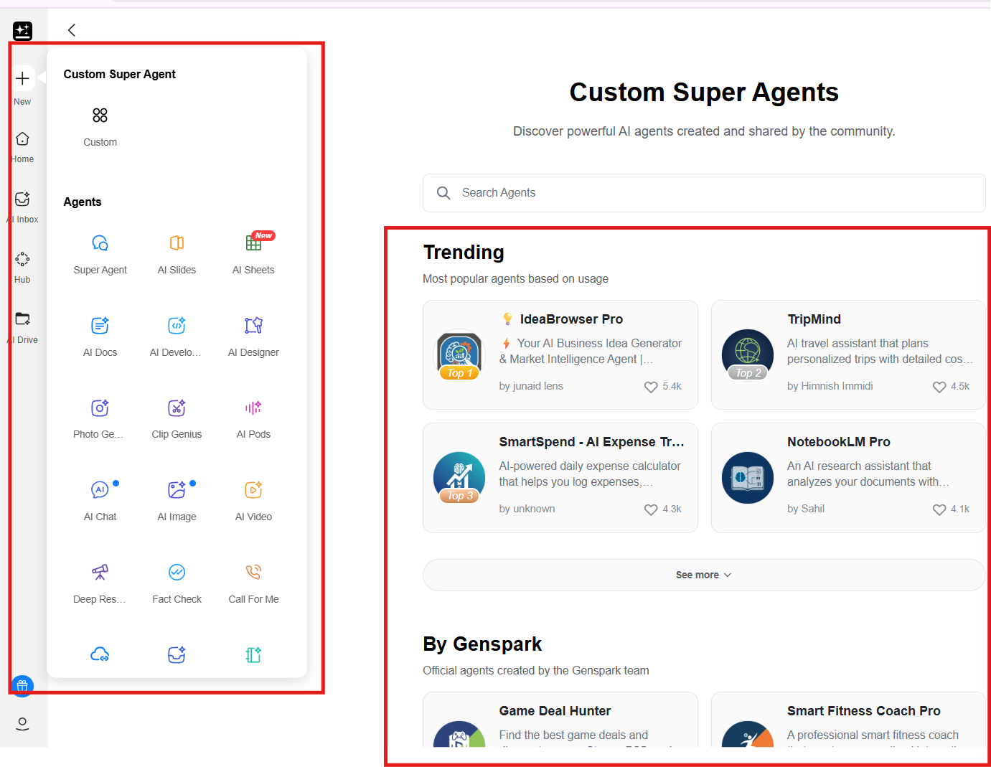
Task: Open the Call For Me agent
Action: [253, 582]
